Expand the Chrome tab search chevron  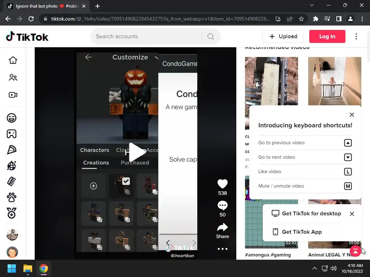pyautogui.click(x=312, y=5)
